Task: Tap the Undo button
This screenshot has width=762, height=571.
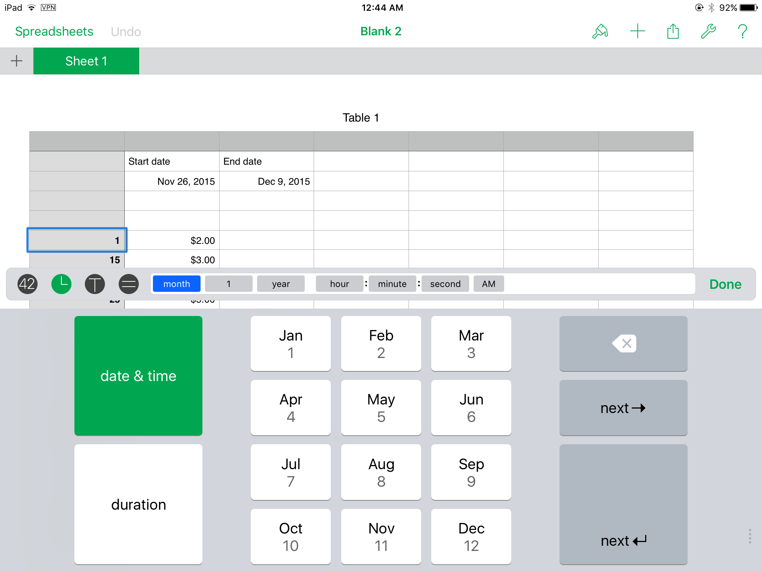Action: [x=126, y=32]
